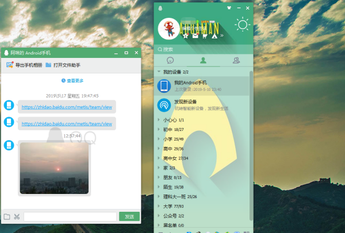
Task: Open the 发现新设备 entry
Action: (x=202, y=105)
